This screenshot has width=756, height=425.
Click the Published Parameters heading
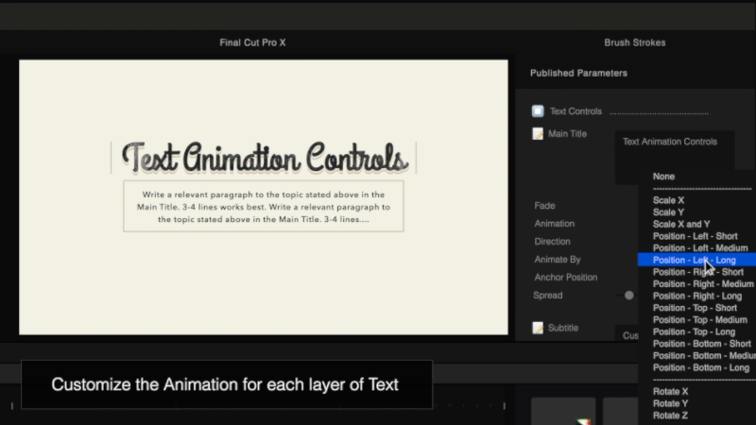point(578,74)
